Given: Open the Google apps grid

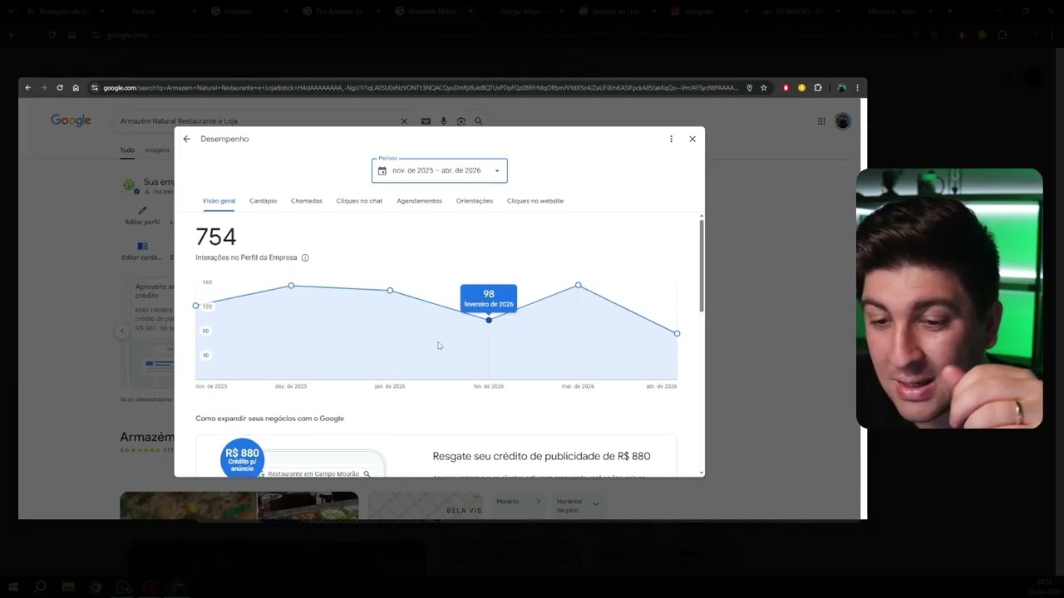Looking at the screenshot, I should pos(821,121).
